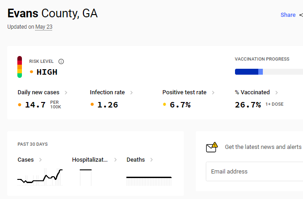This screenshot has width=303, height=199.
Task: Click chevron next to Cases label
Action: pos(41,160)
